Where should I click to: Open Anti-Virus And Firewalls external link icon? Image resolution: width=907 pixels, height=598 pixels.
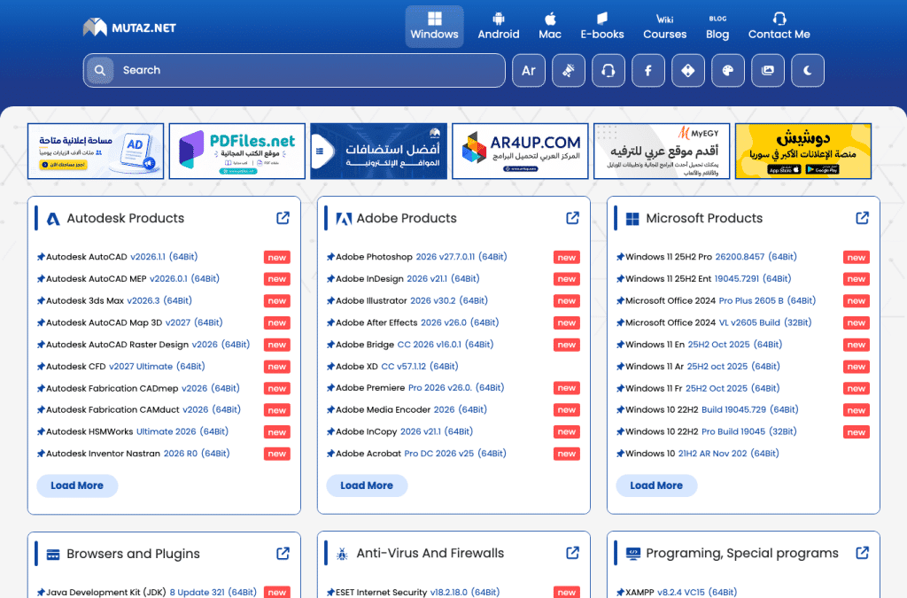(573, 554)
